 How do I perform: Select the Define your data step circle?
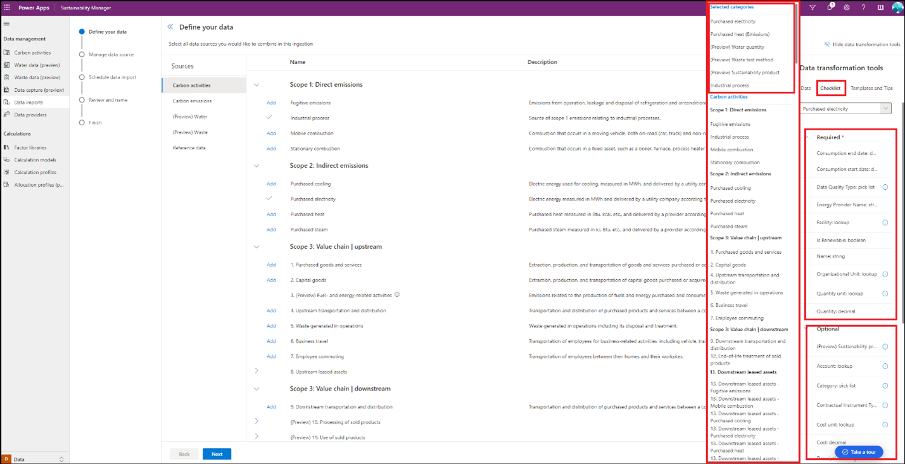pyautogui.click(x=82, y=32)
